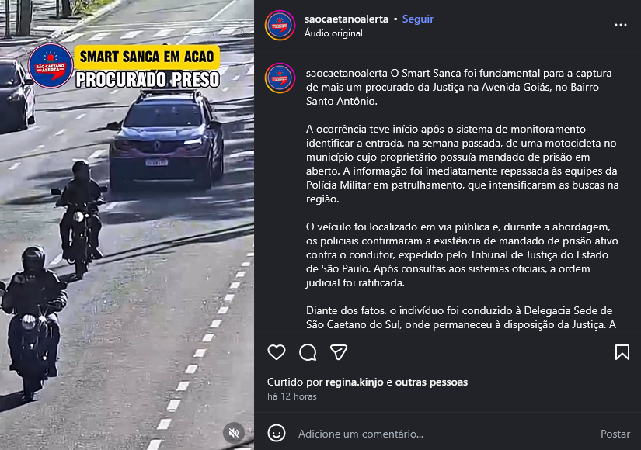
Task: Like the post with the heart icon
Action: 277,352
